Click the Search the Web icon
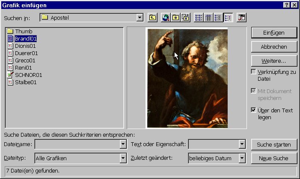 click(x=166, y=18)
